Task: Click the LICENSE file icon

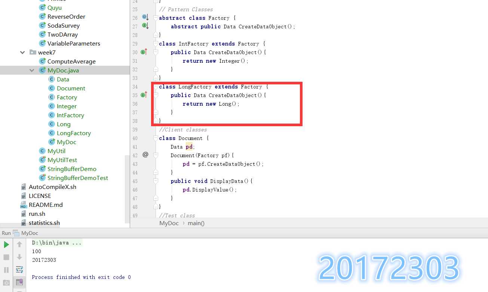Action: [24, 196]
